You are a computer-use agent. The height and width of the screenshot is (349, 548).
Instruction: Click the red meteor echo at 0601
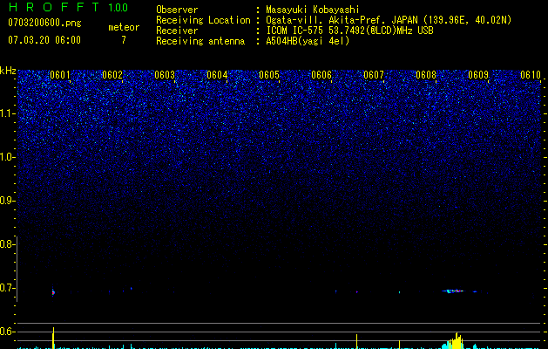click(53, 292)
